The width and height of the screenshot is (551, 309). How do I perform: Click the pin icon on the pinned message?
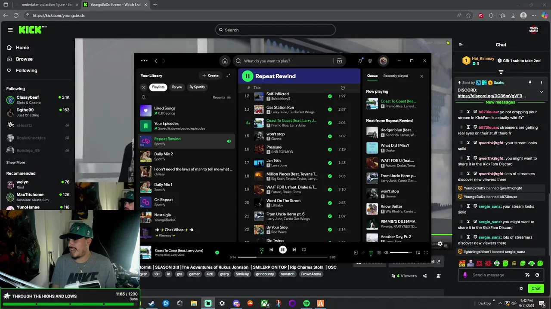(530, 82)
